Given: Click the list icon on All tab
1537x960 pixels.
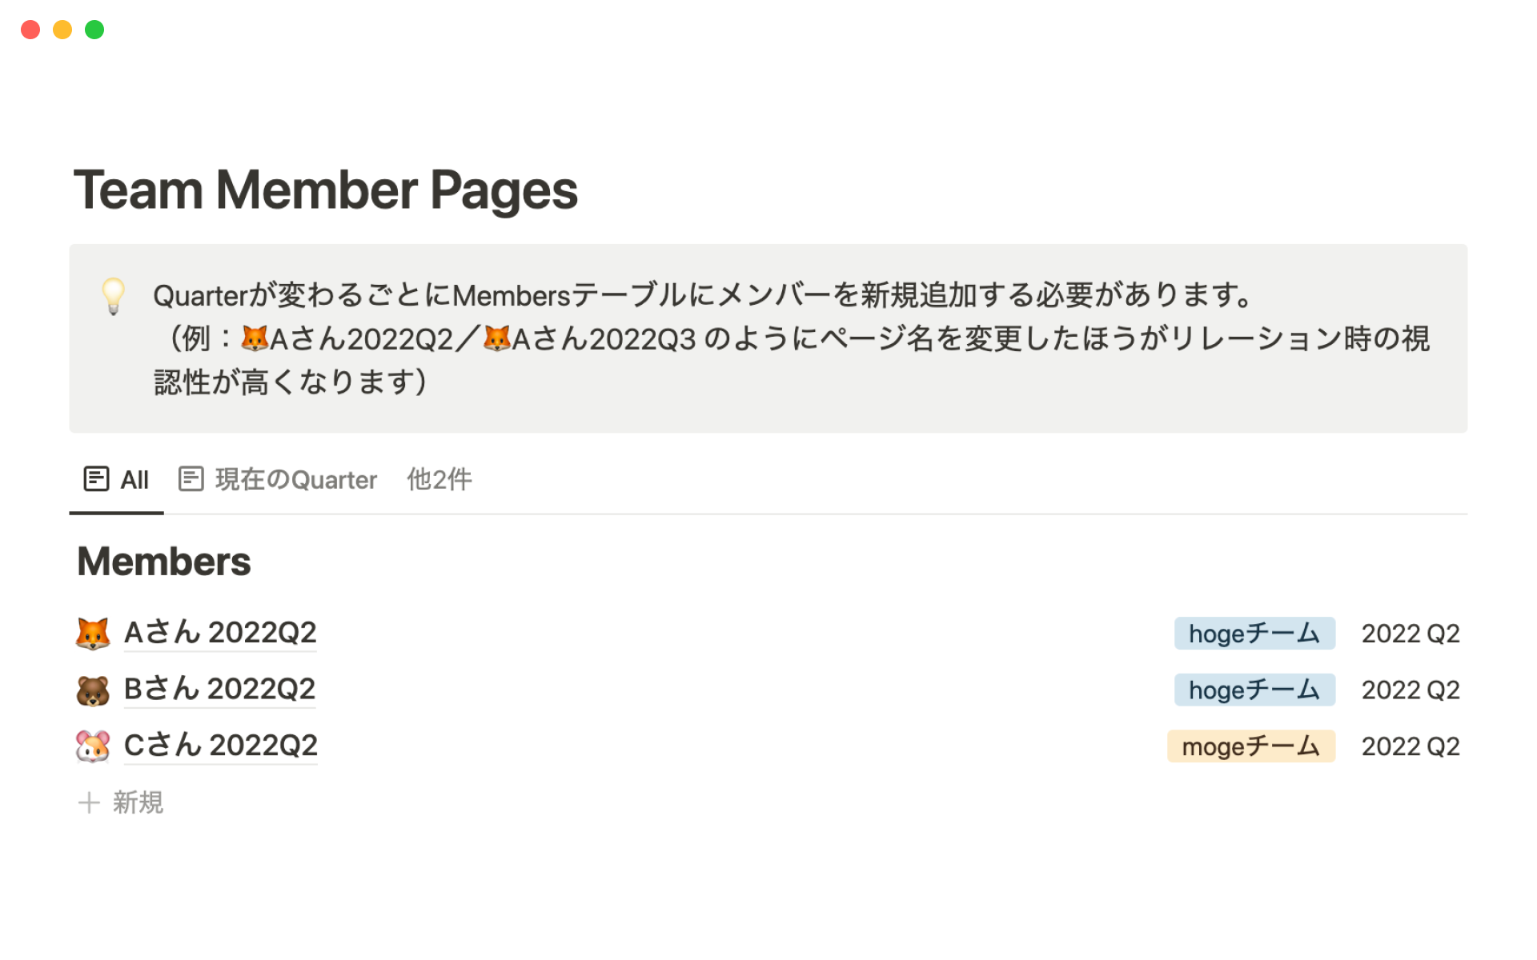Looking at the screenshot, I should tap(96, 479).
